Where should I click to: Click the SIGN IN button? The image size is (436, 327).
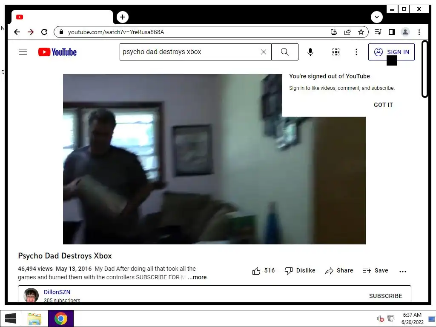392,52
